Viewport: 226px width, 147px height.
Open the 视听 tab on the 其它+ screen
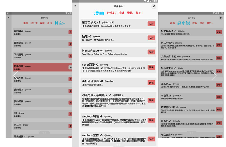pos(42,23)
